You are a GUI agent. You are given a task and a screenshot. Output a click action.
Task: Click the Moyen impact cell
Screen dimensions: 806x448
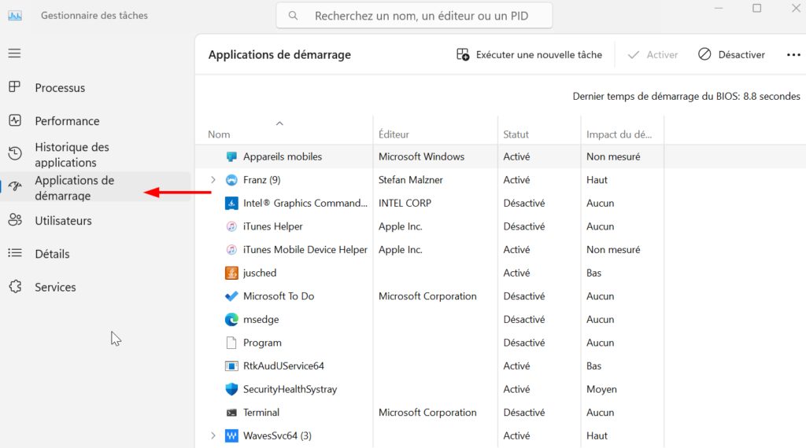click(601, 389)
